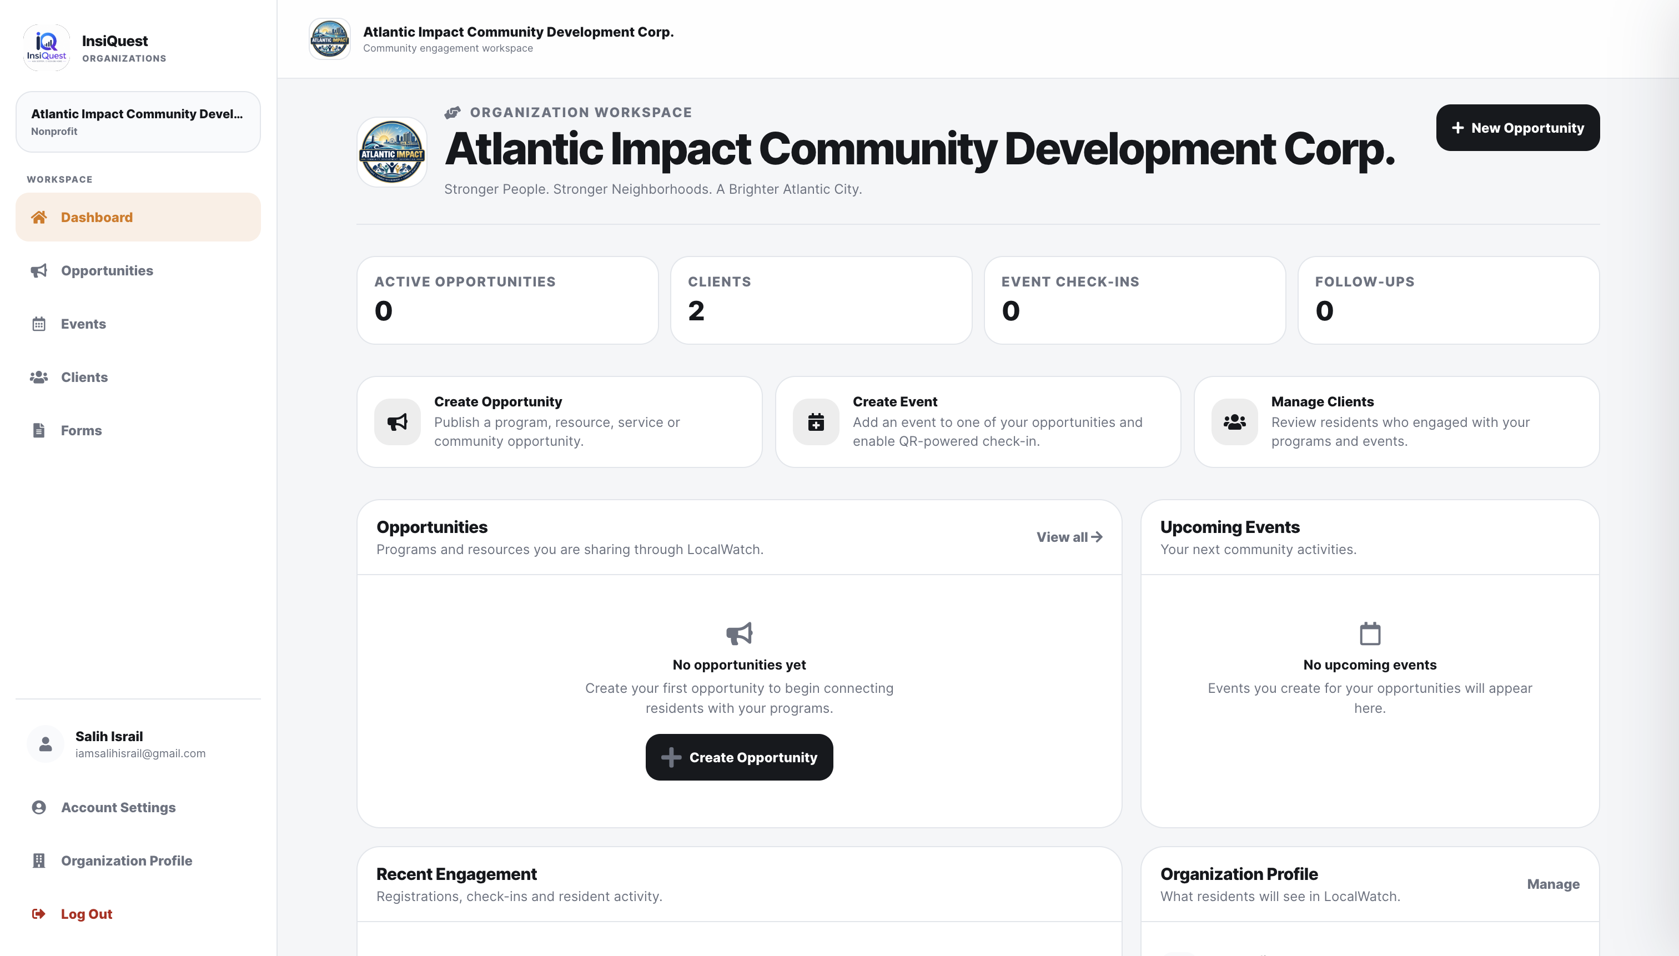Click the Salih Israil user name

coord(109,736)
